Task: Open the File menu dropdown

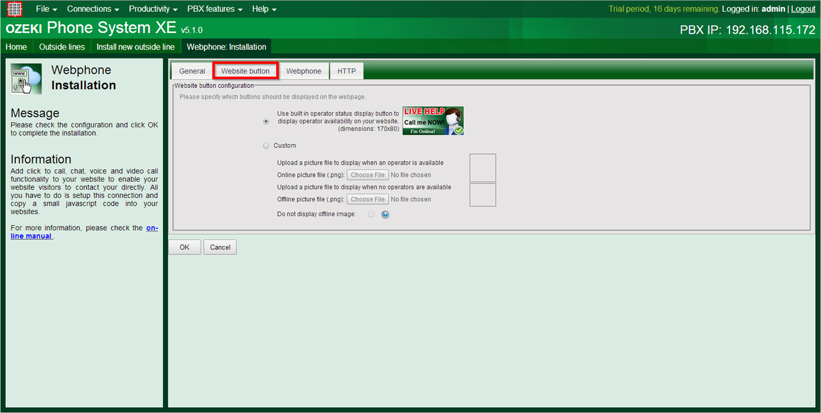Action: click(x=47, y=9)
